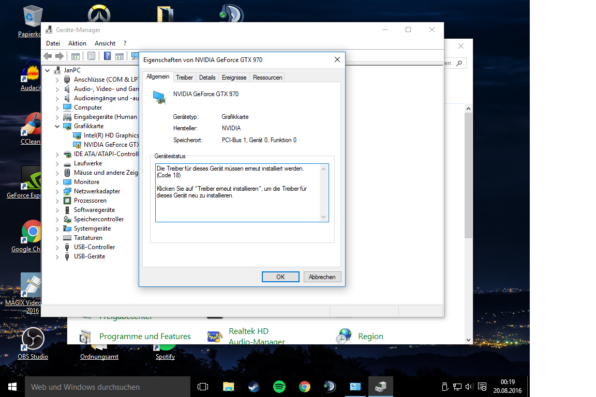The image size is (596, 397).
Task: Select the Systemgeräte tree item
Action: 93,228
